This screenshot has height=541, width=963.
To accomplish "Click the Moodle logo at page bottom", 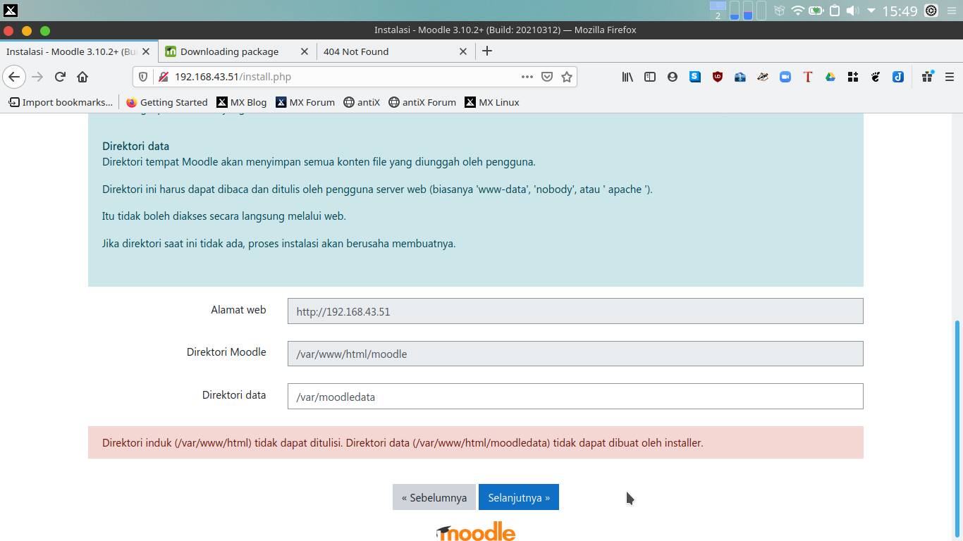I will [x=476, y=531].
